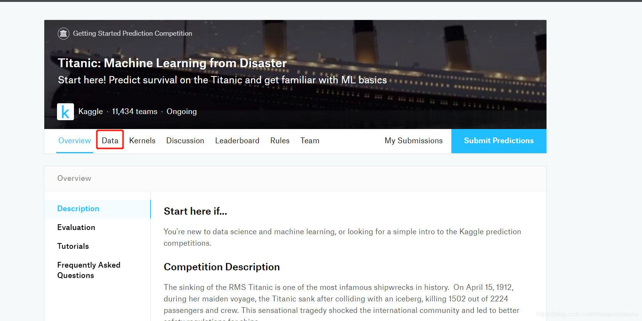Click the Kaggle 'k' logo icon
642x321 pixels.
tap(65, 112)
